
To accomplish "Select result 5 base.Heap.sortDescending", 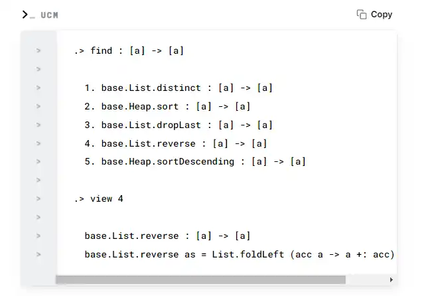I will pyautogui.click(x=195, y=162).
